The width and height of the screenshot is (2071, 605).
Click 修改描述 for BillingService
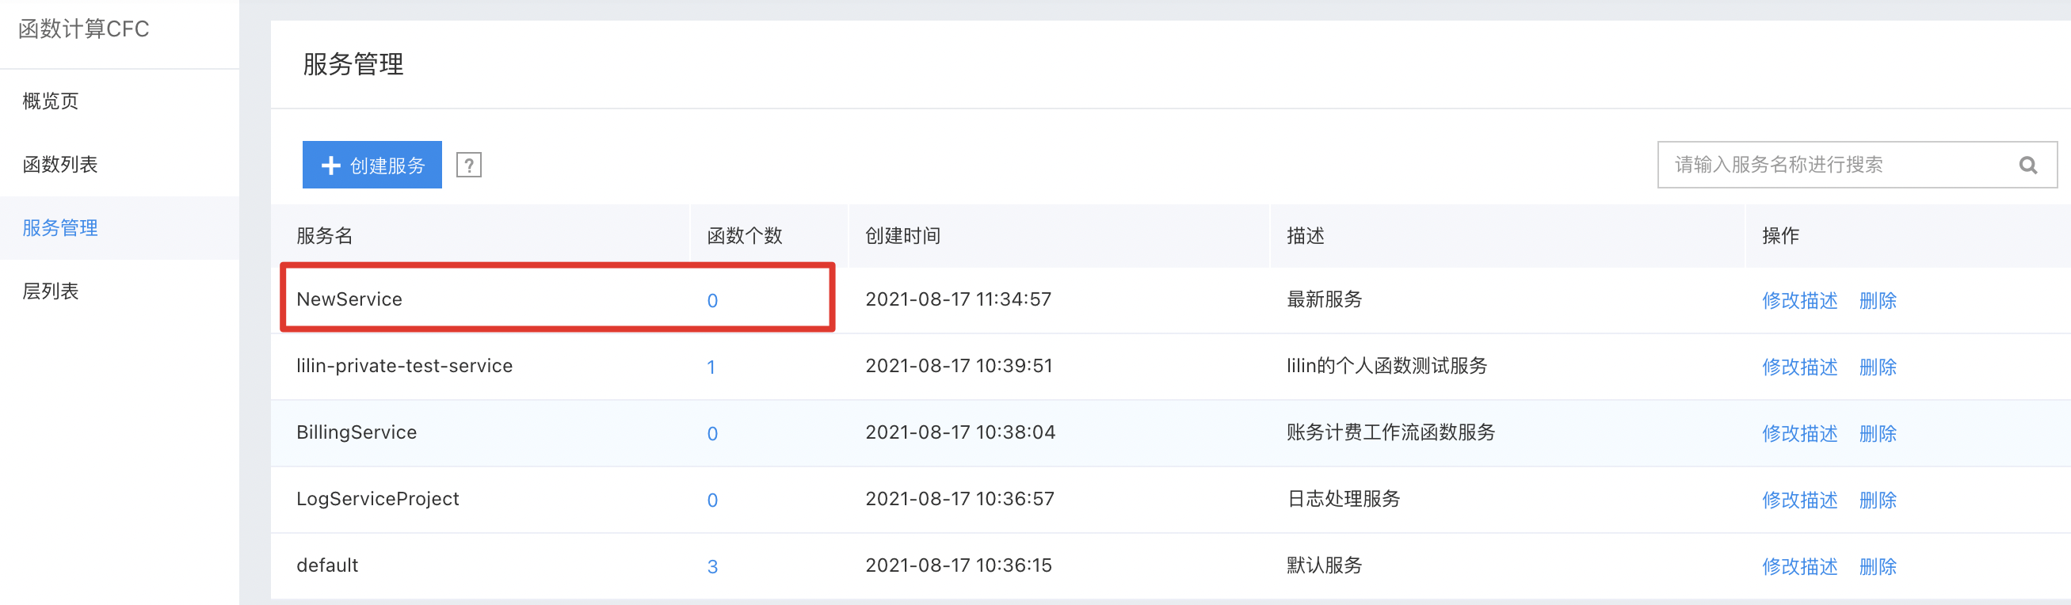pos(1799,434)
